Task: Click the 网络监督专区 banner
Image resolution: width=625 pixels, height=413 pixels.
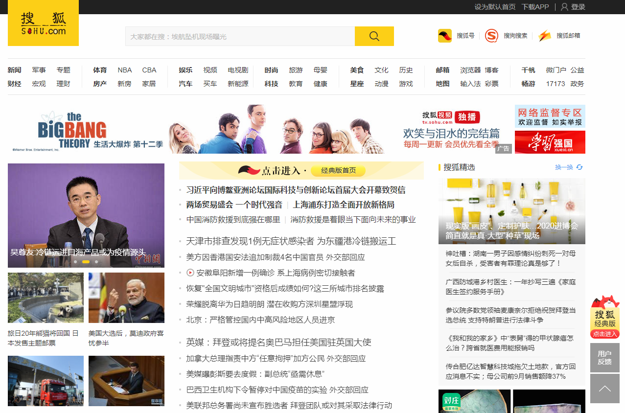Action: [x=550, y=116]
